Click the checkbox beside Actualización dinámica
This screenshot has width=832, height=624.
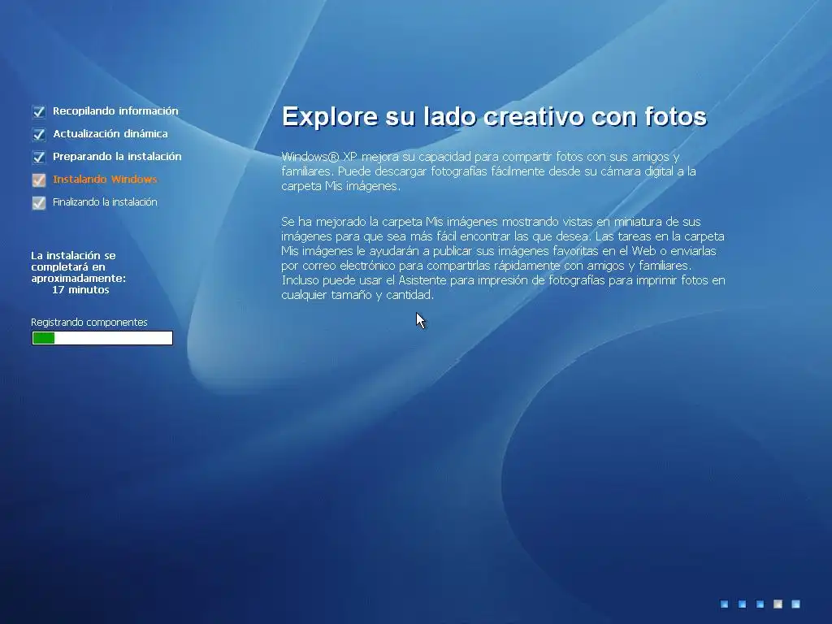39,134
